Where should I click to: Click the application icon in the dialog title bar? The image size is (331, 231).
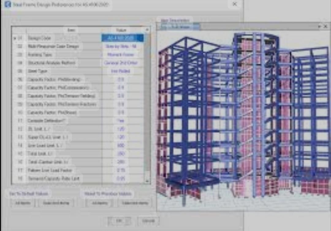pos(8,4)
